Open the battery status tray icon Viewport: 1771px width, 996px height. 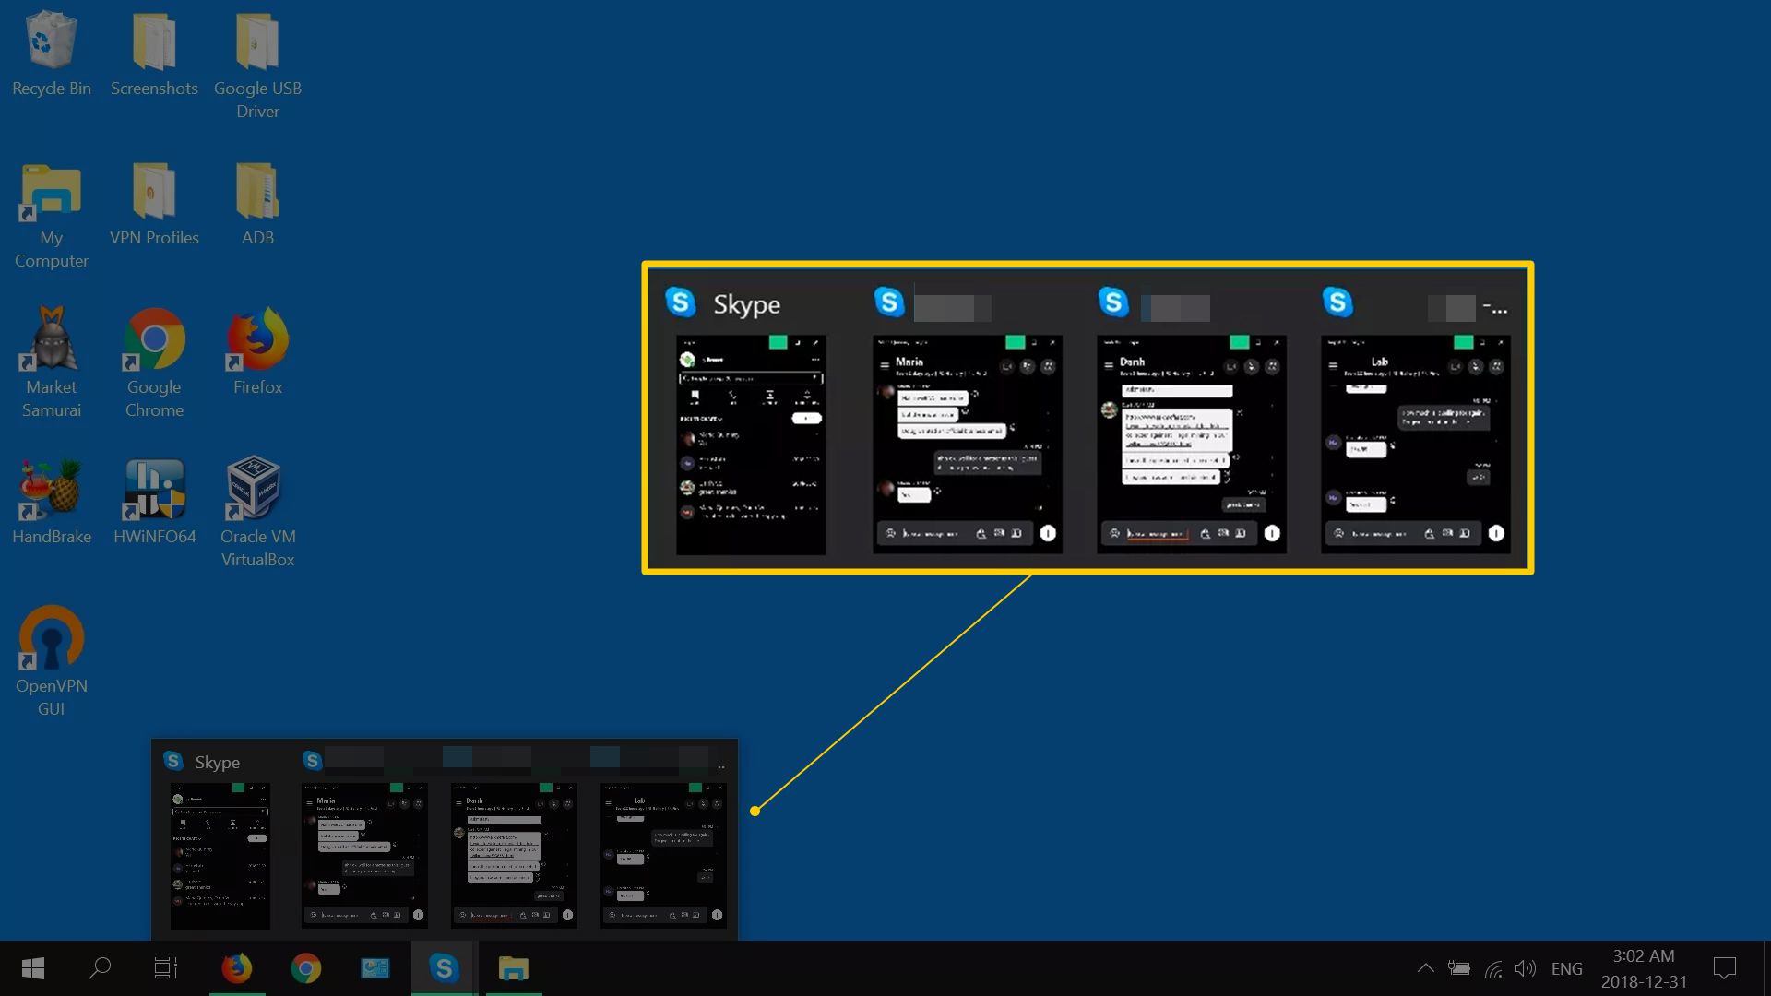1458,968
